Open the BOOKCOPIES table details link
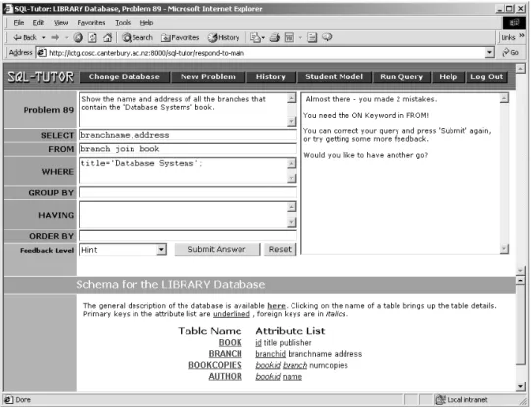 [x=215, y=365]
